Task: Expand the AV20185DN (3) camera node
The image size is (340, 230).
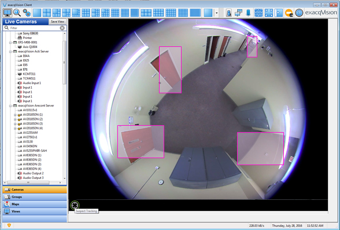Action: pyautogui.click(x=15, y=124)
